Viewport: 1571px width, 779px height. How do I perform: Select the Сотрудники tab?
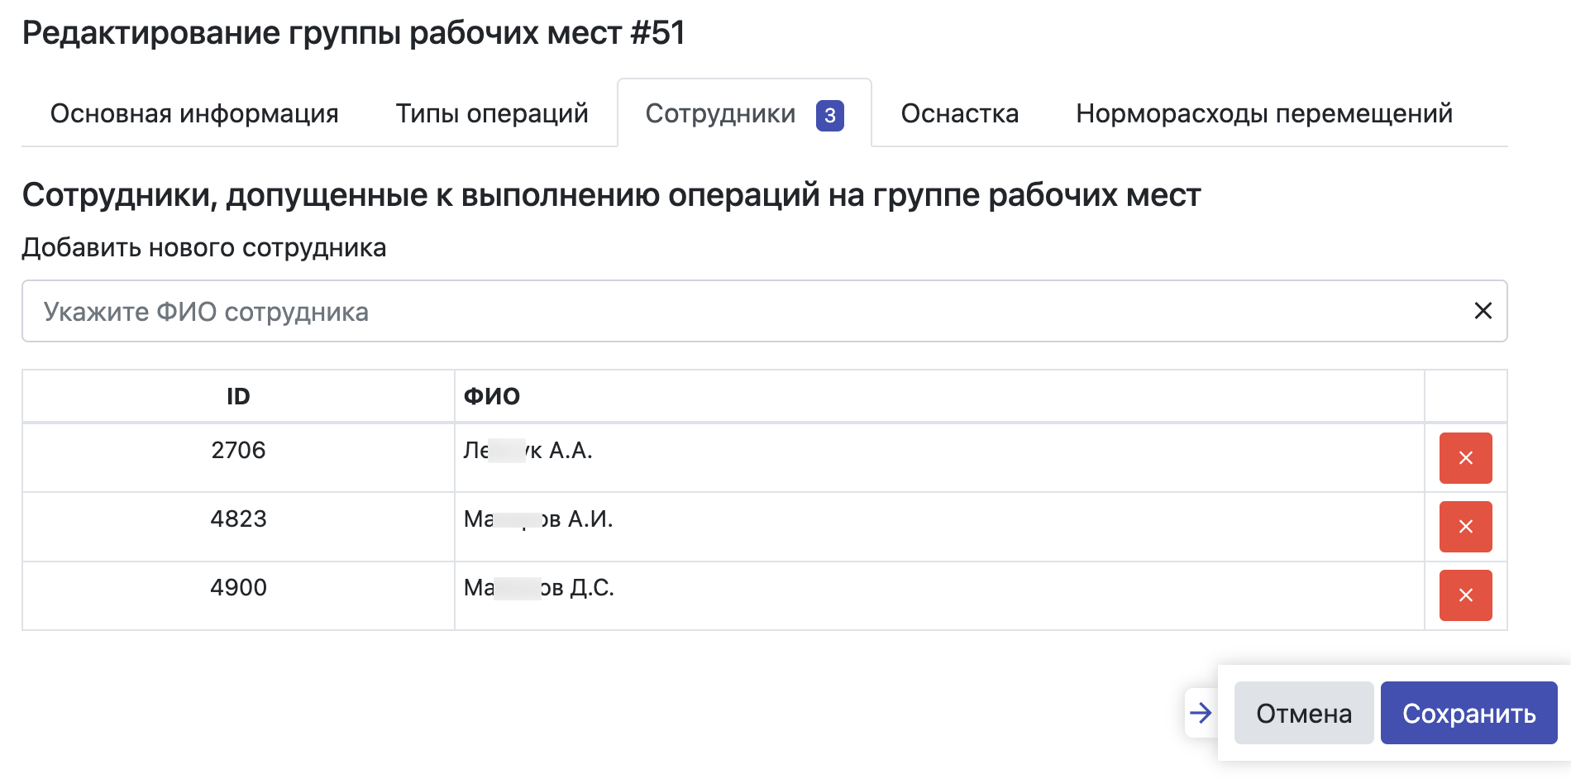coord(720,113)
